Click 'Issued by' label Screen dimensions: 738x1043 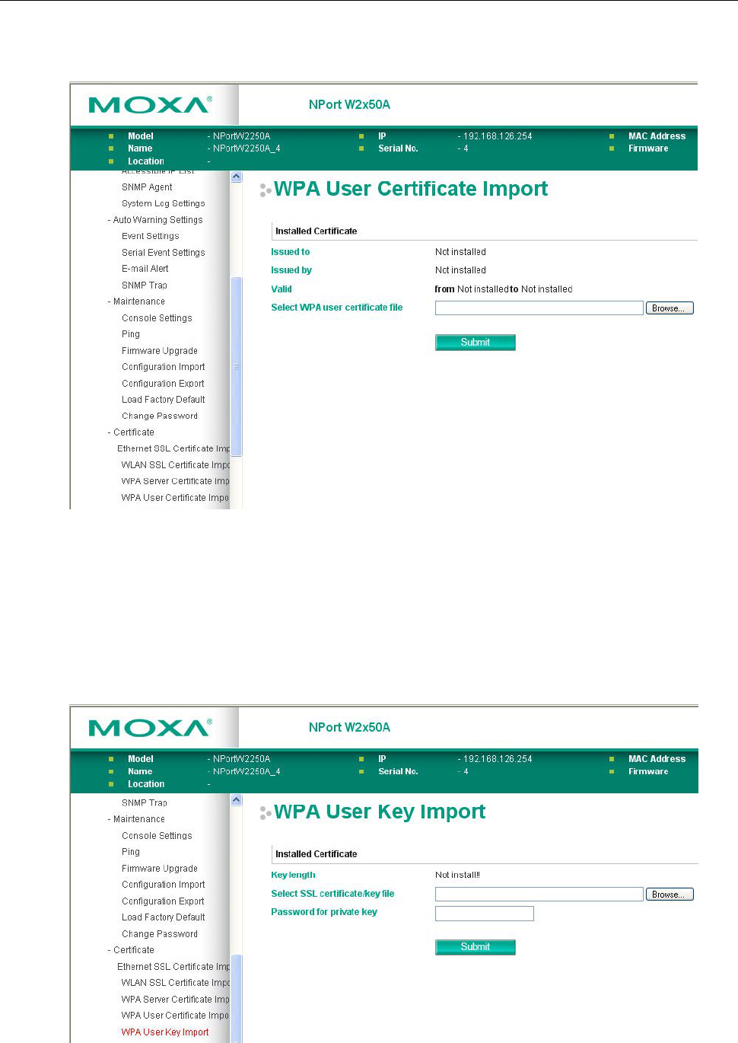click(x=291, y=270)
